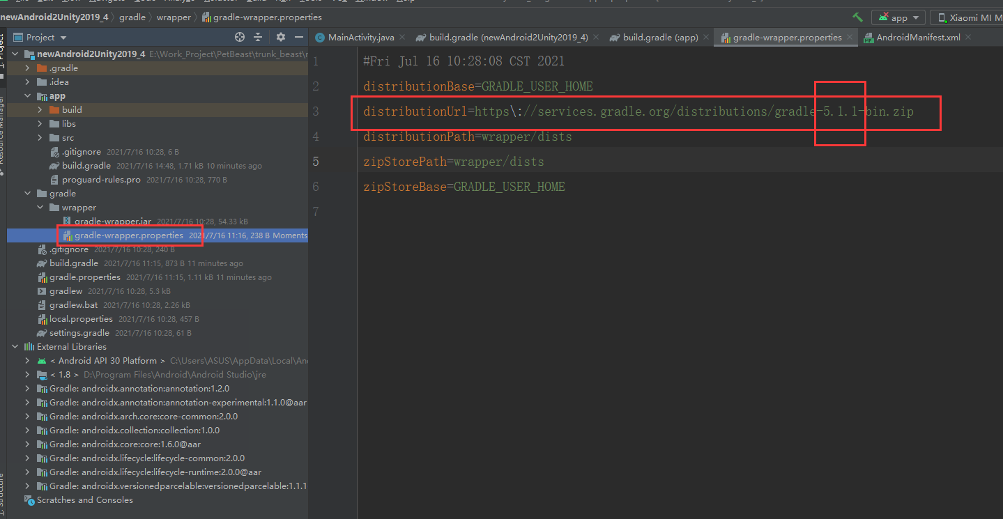
Task: Click the app module icon in Project tree
Action: 42,95
